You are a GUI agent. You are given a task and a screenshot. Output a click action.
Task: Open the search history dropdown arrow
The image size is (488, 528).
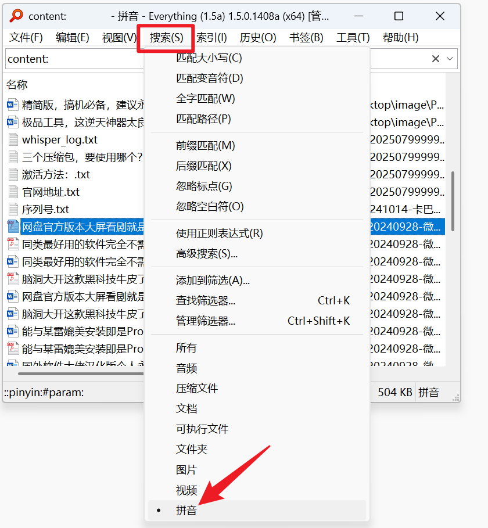[449, 59]
